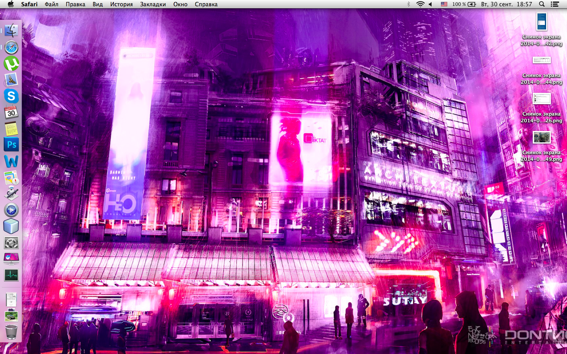Image resolution: width=567 pixels, height=354 pixels.
Task: Open Spotlight search in menu bar
Action: (x=542, y=4)
